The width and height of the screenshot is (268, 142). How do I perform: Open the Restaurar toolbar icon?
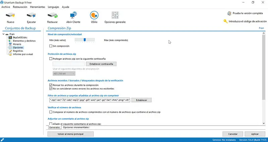tap(53, 15)
